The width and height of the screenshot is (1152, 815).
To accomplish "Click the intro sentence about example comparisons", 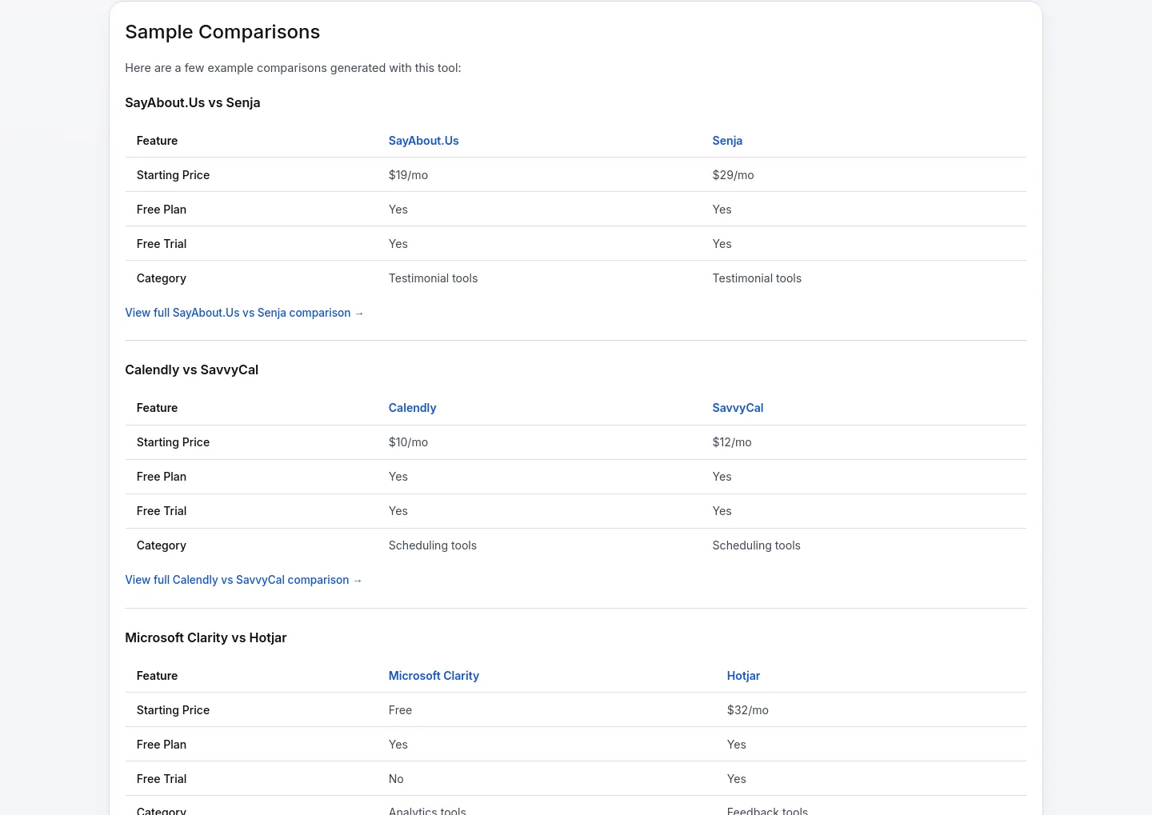I will click(x=293, y=68).
